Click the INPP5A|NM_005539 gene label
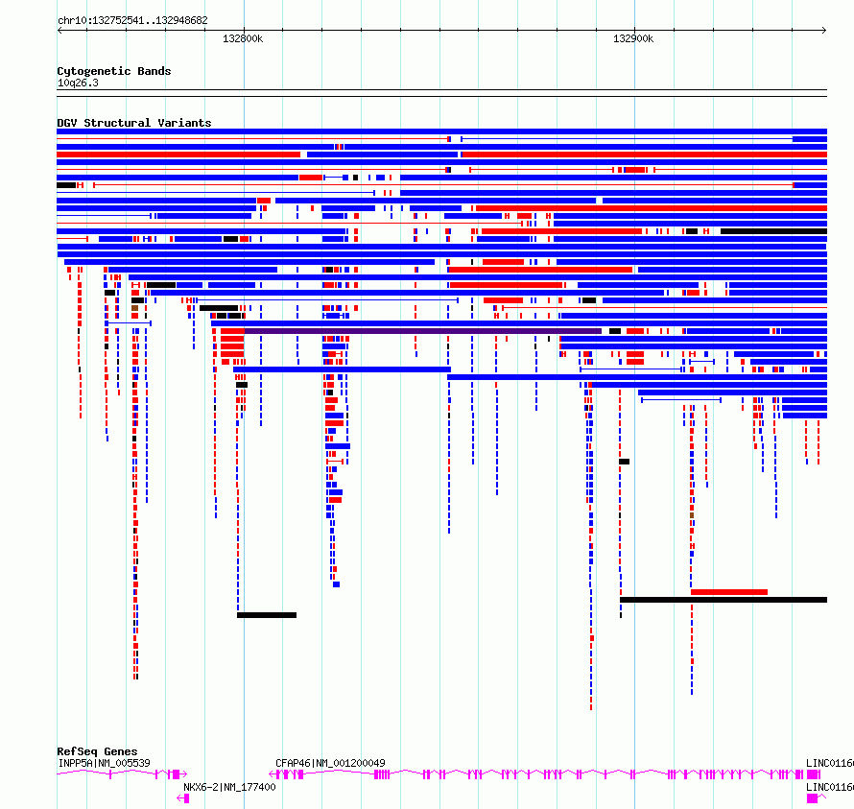Image resolution: width=854 pixels, height=809 pixels. click(104, 763)
